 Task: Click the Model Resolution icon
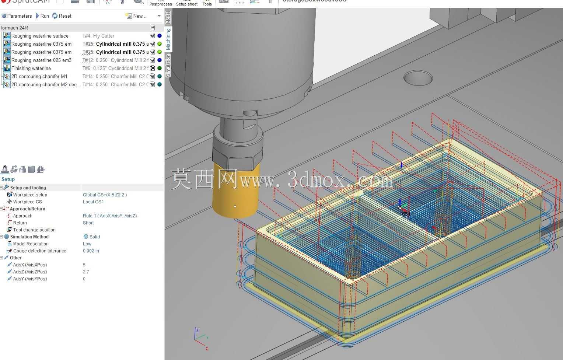click(10, 244)
